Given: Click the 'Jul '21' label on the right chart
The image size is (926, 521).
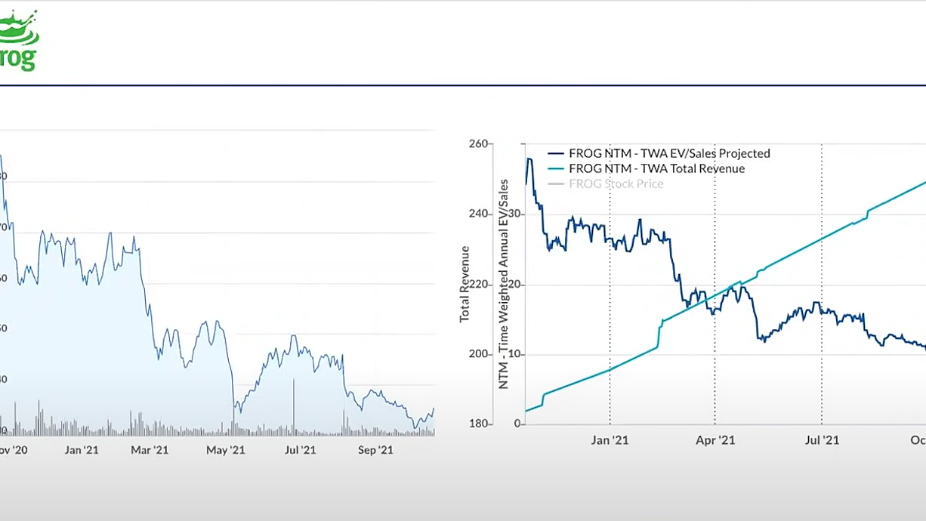Looking at the screenshot, I should point(822,440).
